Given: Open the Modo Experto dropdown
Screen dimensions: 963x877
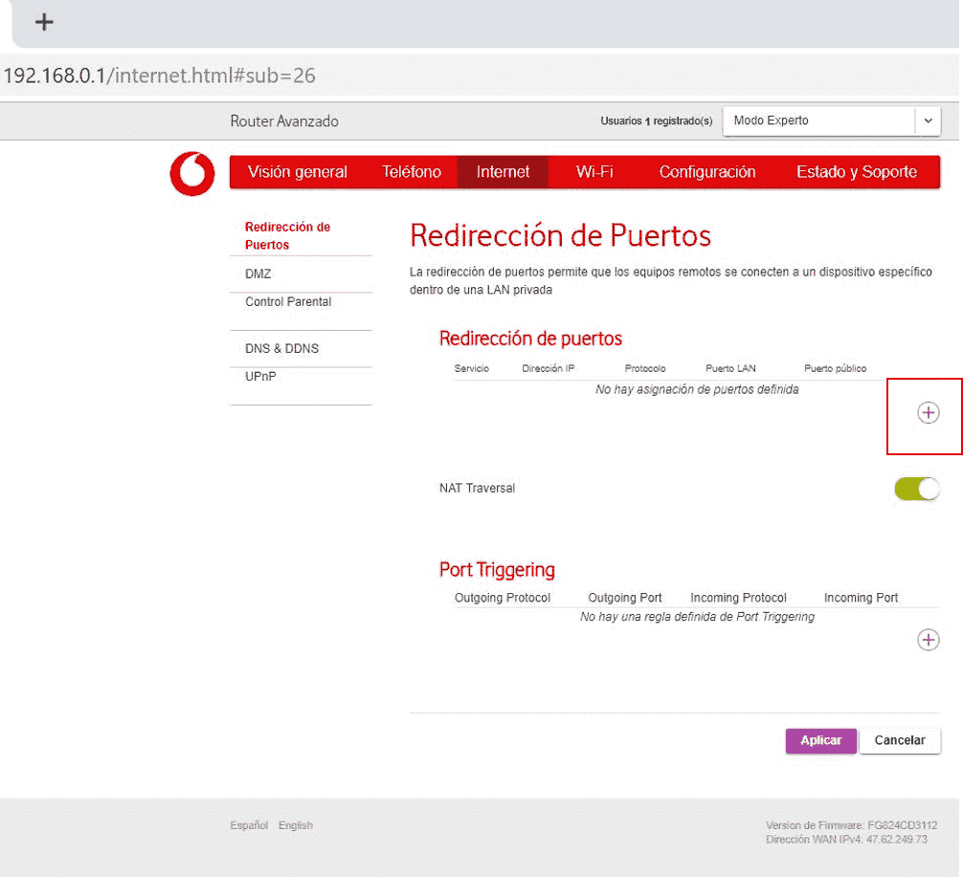Looking at the screenshot, I should tap(819, 121).
